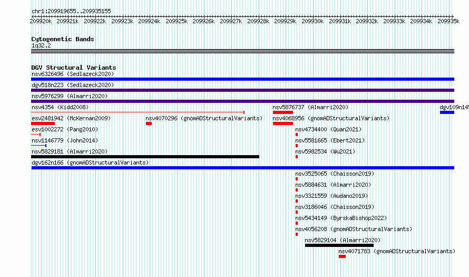
Task: Select the blue dgv162n166 variant bar
Action: pos(242,168)
